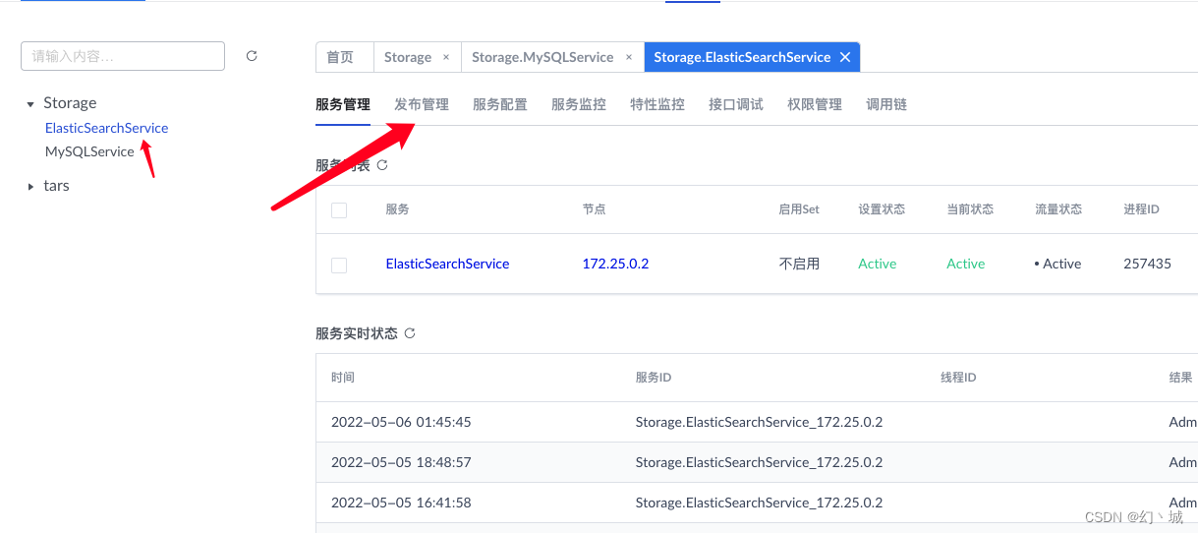
Task: Refresh the service tree sidebar
Action: (x=252, y=56)
